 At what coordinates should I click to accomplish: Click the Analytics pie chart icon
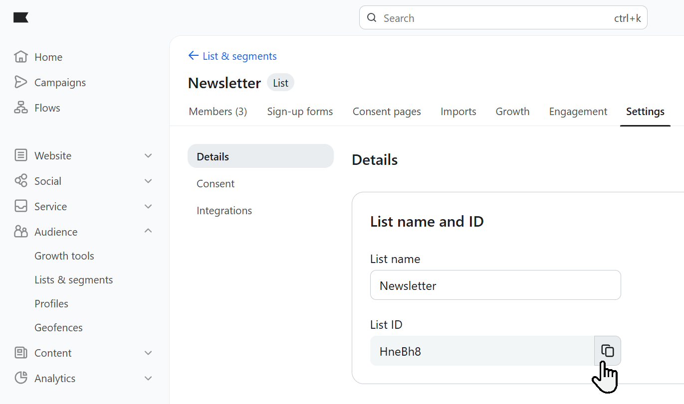pos(20,378)
